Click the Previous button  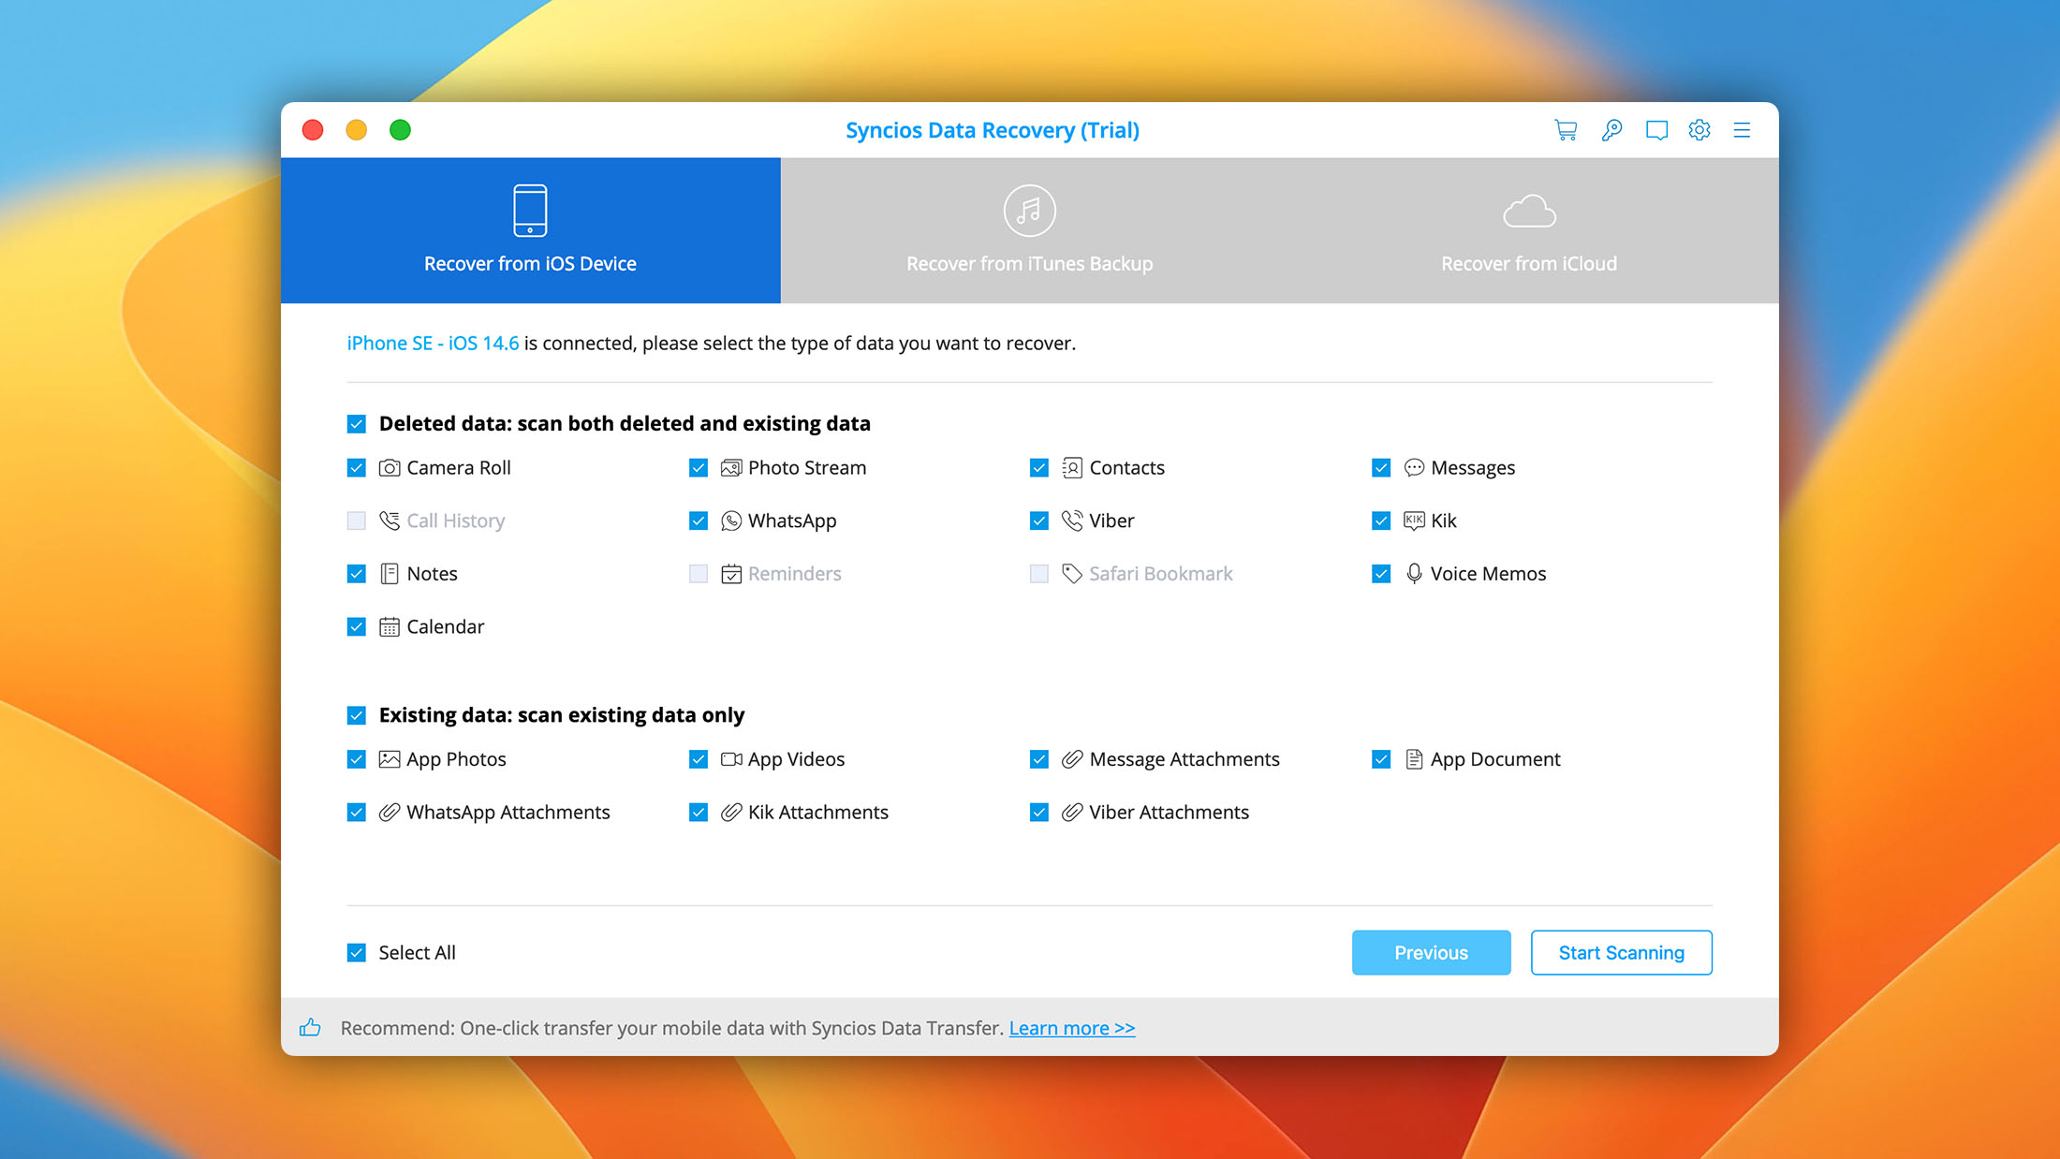(x=1431, y=953)
